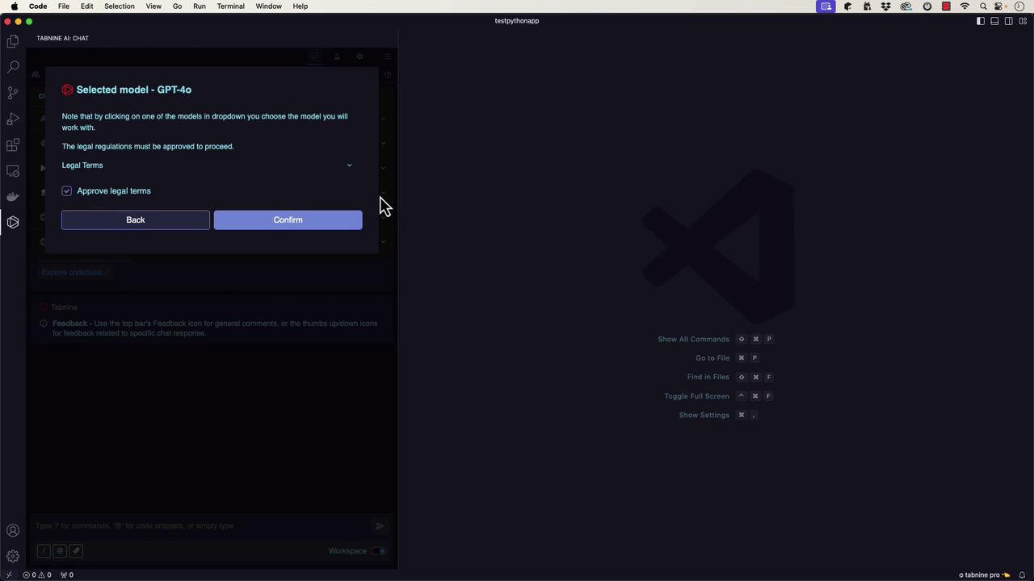Open the Go menu
1034x581 pixels.
[177, 6]
